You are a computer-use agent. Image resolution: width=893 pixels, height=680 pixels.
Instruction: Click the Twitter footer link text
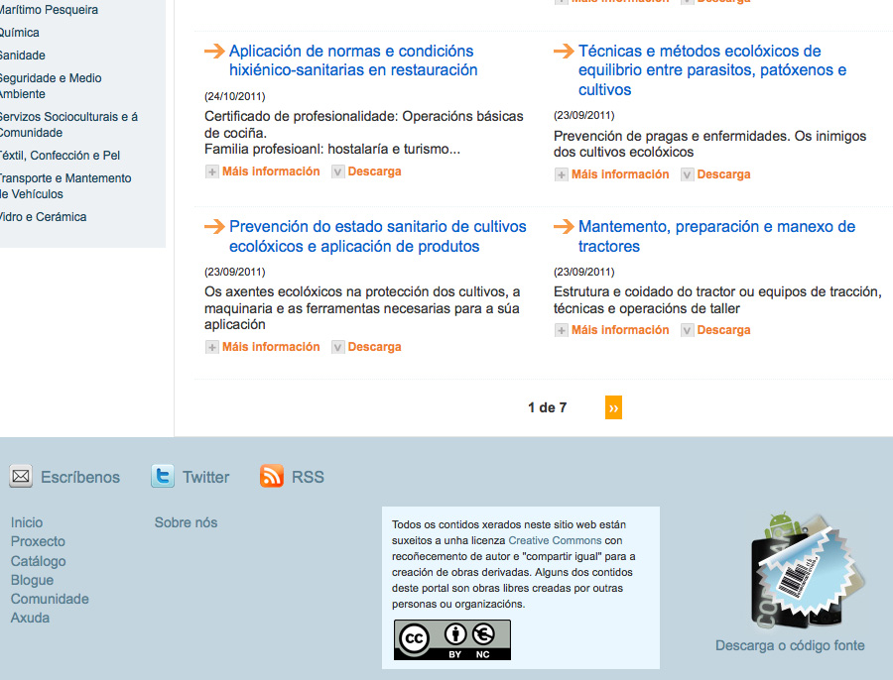pos(205,477)
